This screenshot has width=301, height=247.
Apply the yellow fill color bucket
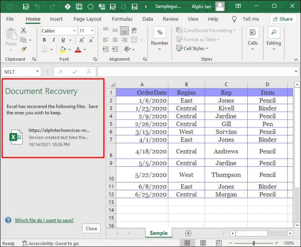63,49
